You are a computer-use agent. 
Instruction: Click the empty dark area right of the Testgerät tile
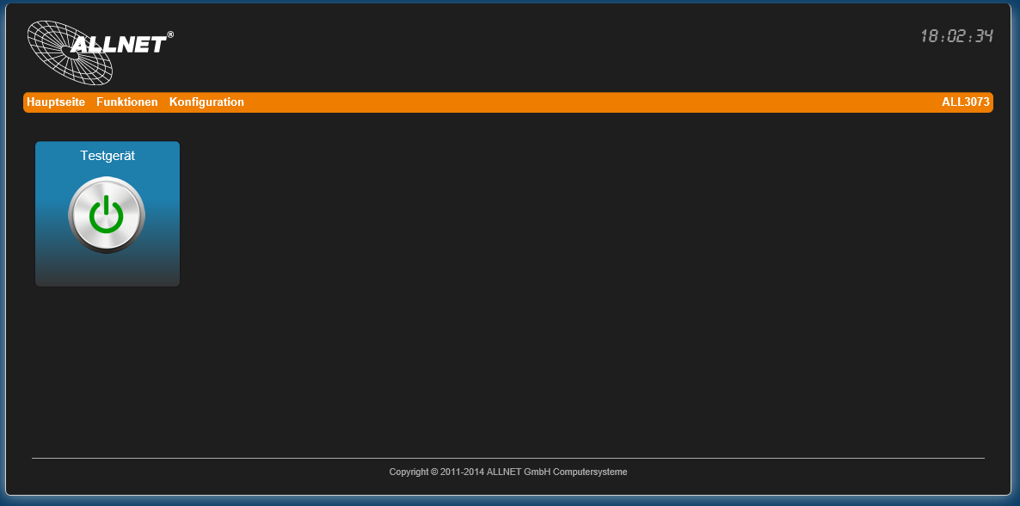559,258
